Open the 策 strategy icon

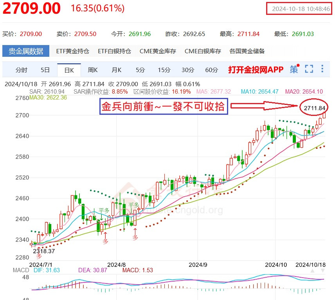[294, 69]
